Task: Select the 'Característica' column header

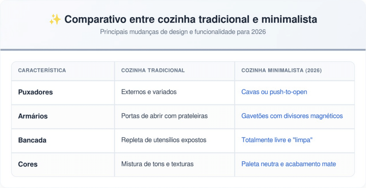Action: pos(42,71)
